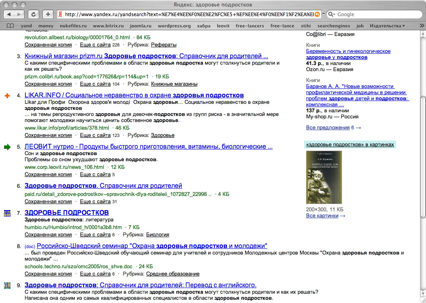Open the searchengines bookmark
Image resolution: width=426 pixels, height=303 pixels.
coord(334,26)
